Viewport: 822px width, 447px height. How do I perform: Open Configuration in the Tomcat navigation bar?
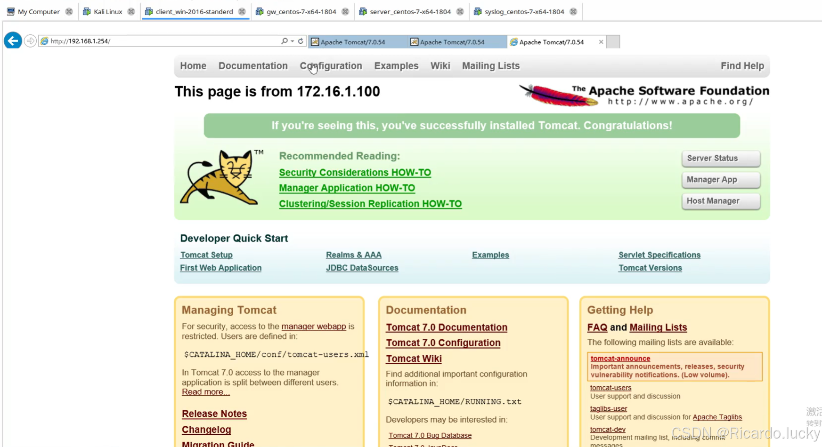[x=331, y=66]
